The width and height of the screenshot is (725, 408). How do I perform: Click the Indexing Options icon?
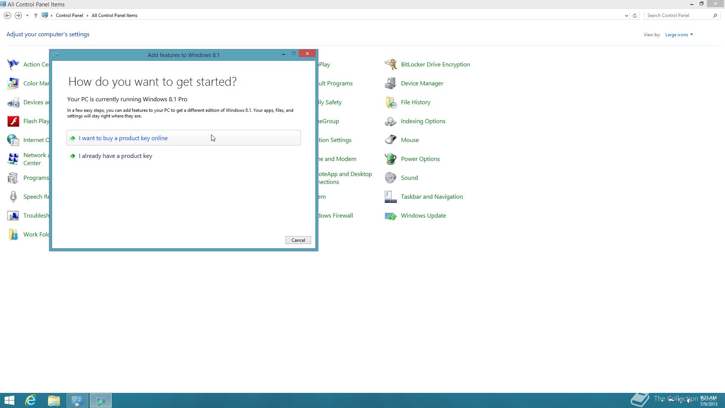point(391,121)
